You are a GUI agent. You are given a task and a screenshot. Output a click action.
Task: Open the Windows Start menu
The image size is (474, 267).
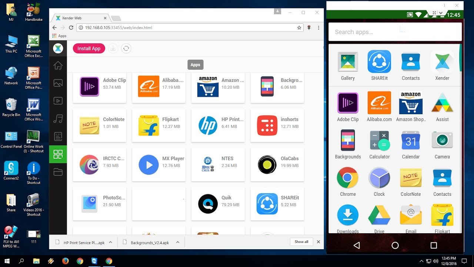coord(7,261)
